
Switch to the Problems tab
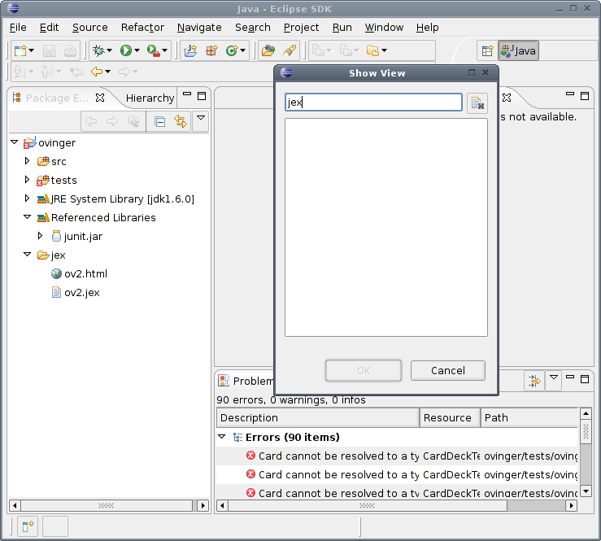pyautogui.click(x=246, y=381)
